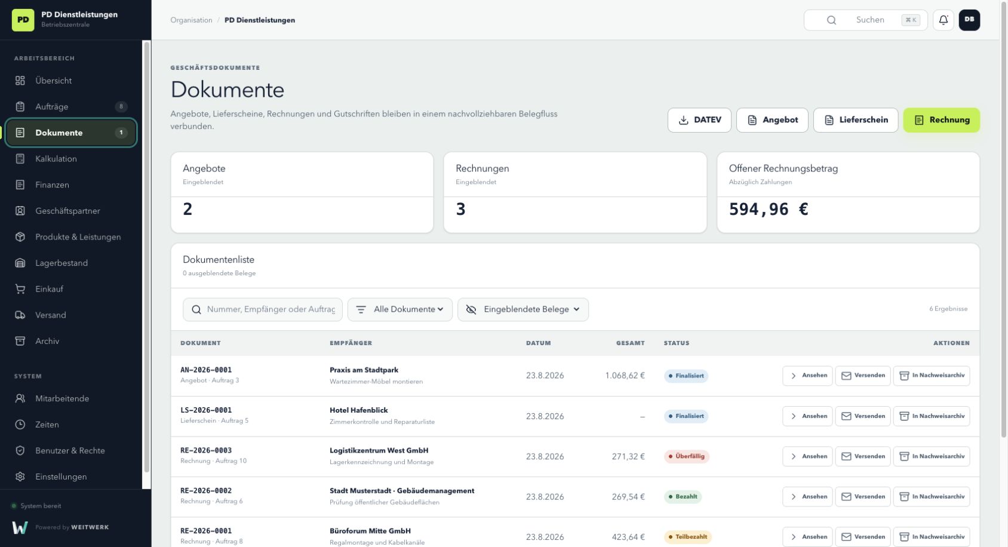Click the sidebar vertical scrollbar
Image resolution: width=1008 pixels, height=547 pixels.
[147, 257]
